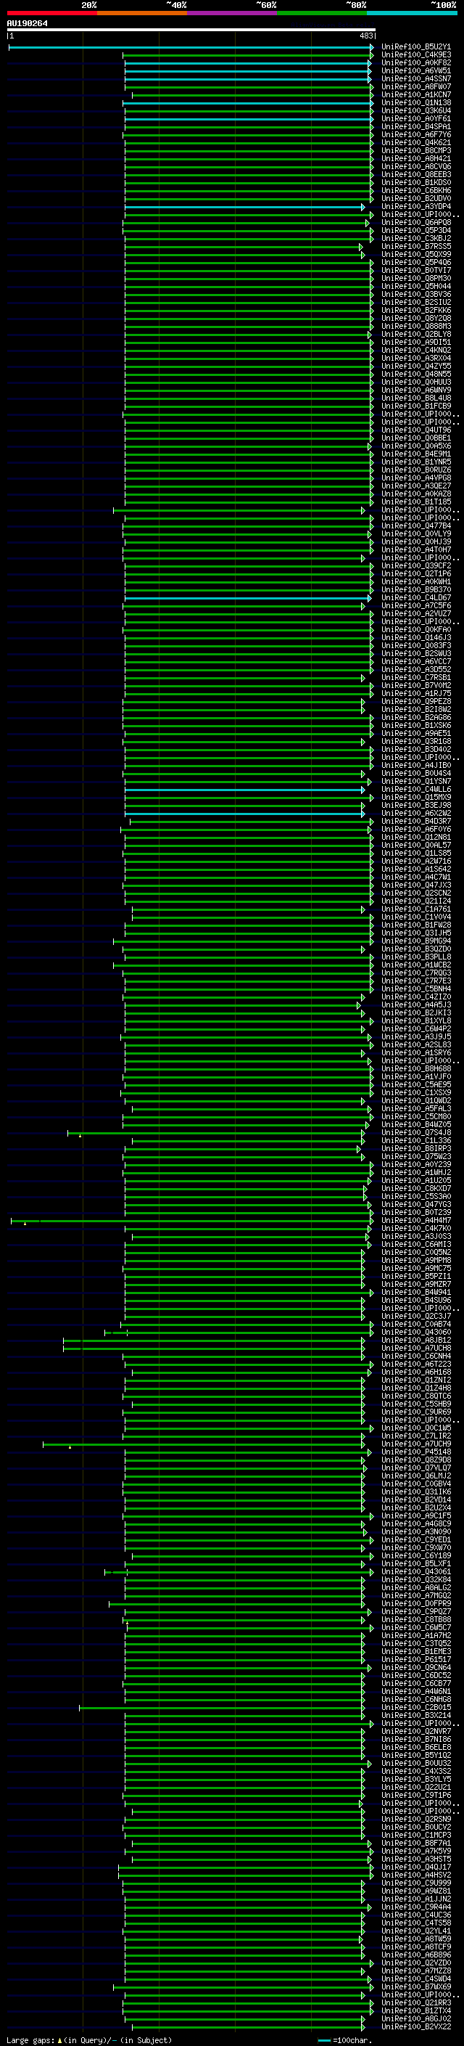This screenshot has width=464, height=2046.
Task: Select label UniRef100_B4SPA1
Action: click(x=415, y=126)
